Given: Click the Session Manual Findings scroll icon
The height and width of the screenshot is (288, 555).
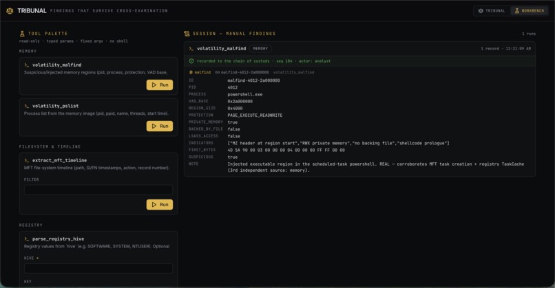Looking at the screenshot, I should point(187,34).
